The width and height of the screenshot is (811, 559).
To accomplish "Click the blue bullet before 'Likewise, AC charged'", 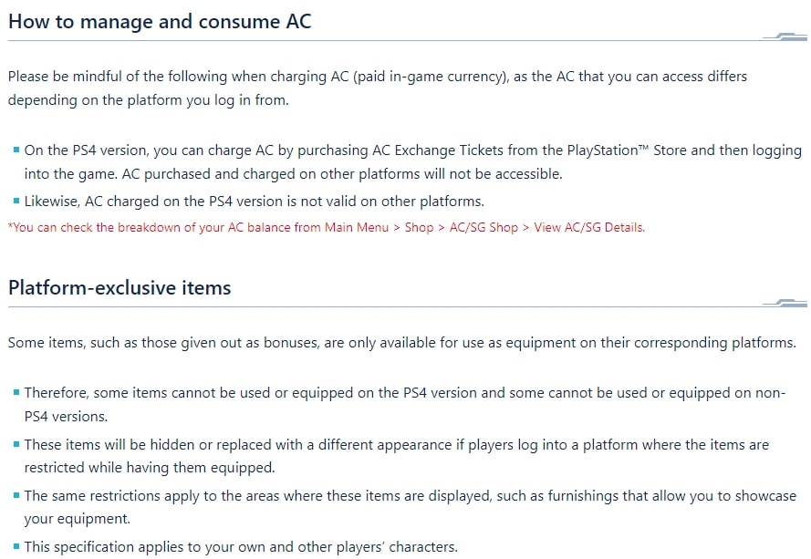I will pyautogui.click(x=16, y=201).
